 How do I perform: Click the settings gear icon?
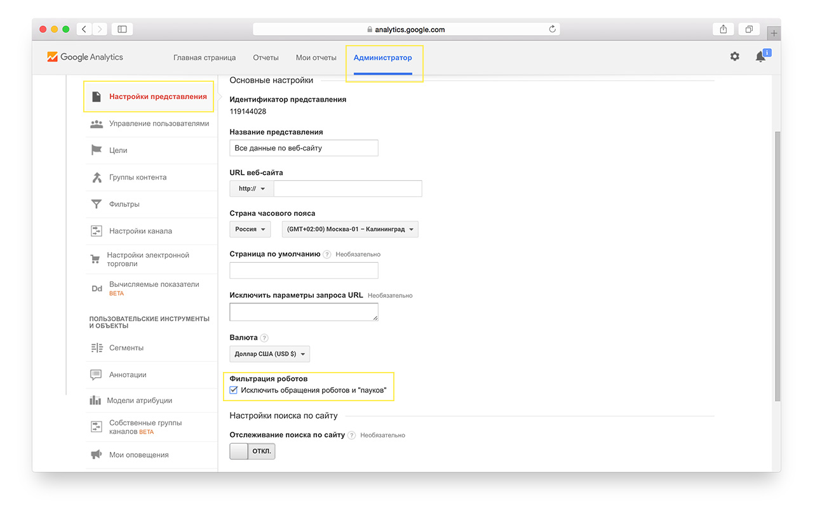click(x=734, y=56)
